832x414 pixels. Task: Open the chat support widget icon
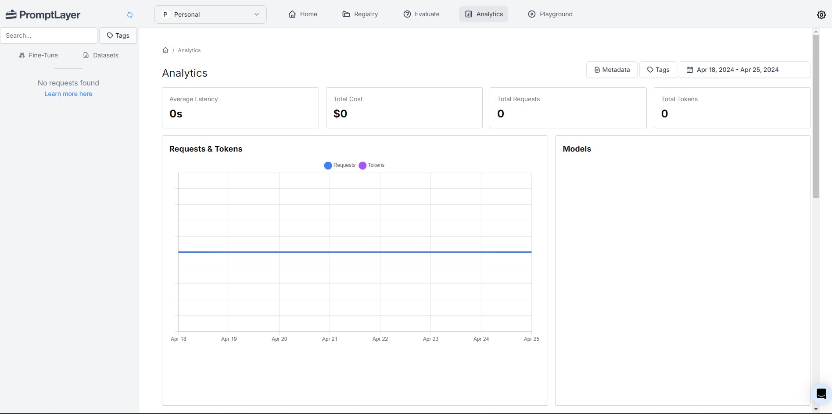(821, 394)
